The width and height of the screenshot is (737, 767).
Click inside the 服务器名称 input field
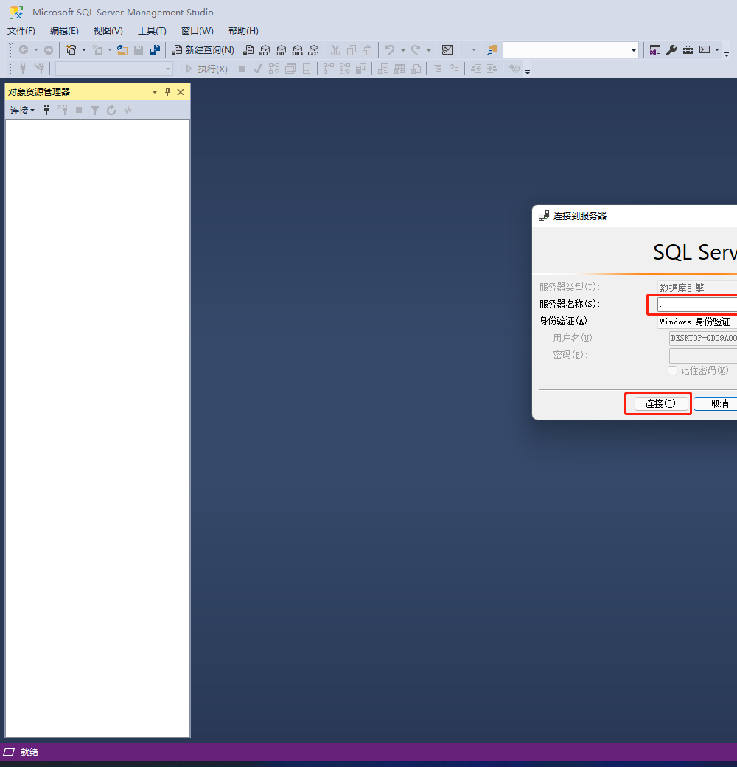(x=696, y=304)
